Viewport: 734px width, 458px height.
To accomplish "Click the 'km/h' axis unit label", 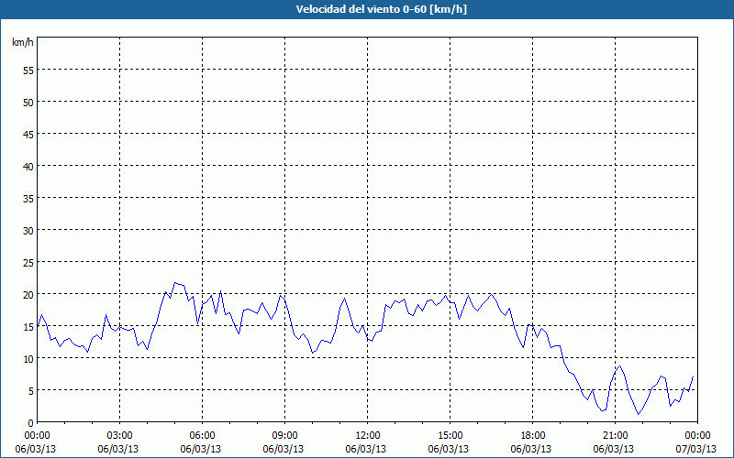I will coord(22,42).
